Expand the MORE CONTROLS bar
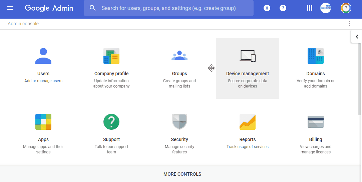 pos(181,174)
